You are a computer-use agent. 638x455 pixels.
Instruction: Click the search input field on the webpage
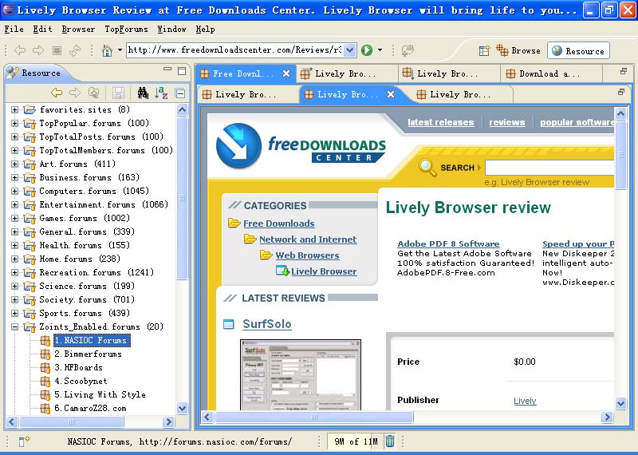pos(549,168)
